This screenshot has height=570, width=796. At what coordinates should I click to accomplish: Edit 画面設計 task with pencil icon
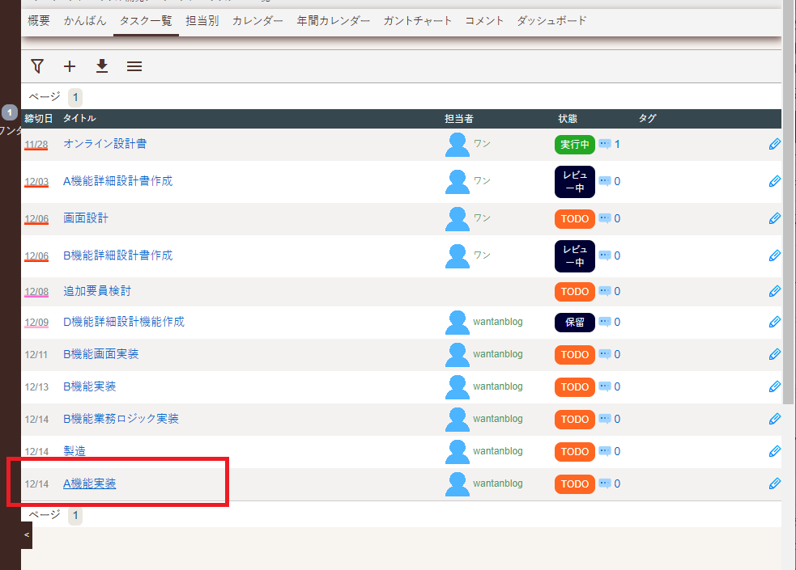(x=775, y=218)
